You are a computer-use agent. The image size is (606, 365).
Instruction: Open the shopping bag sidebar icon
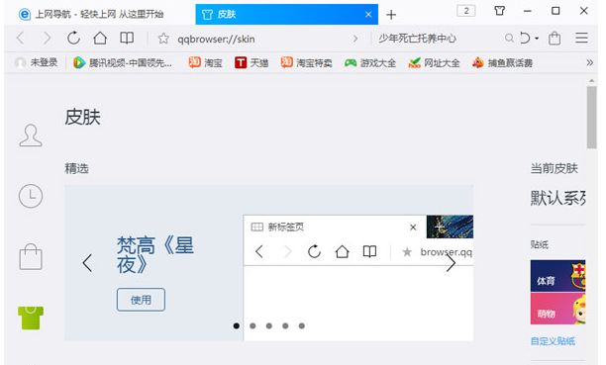tap(31, 256)
